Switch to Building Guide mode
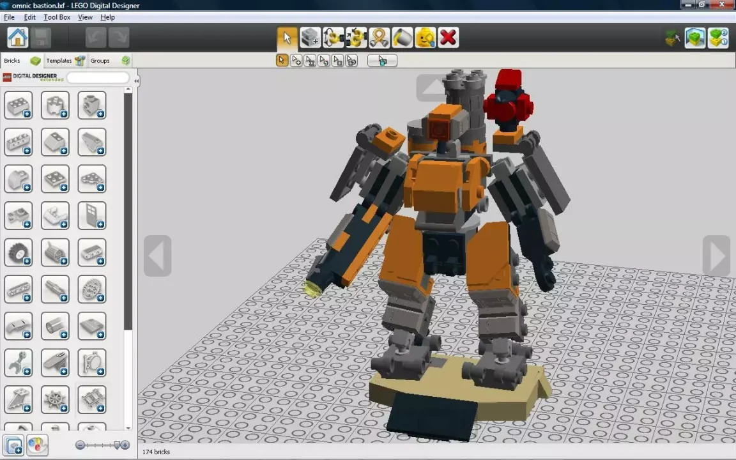Image resolution: width=736 pixels, height=460 pixels. click(x=718, y=38)
